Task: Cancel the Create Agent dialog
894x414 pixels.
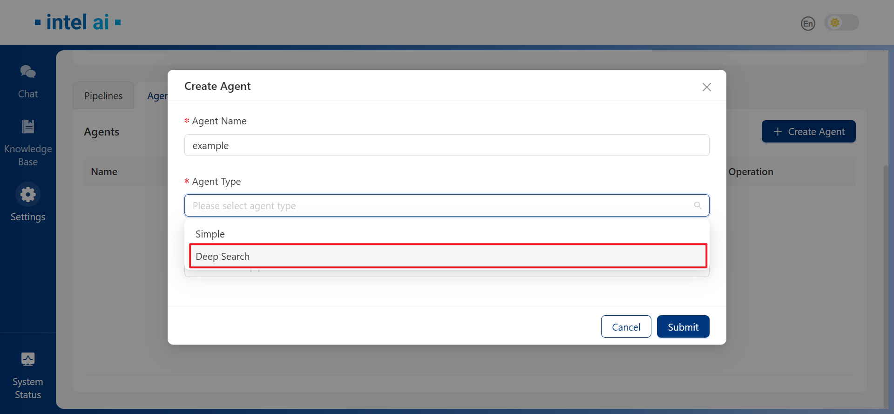Action: (x=626, y=326)
